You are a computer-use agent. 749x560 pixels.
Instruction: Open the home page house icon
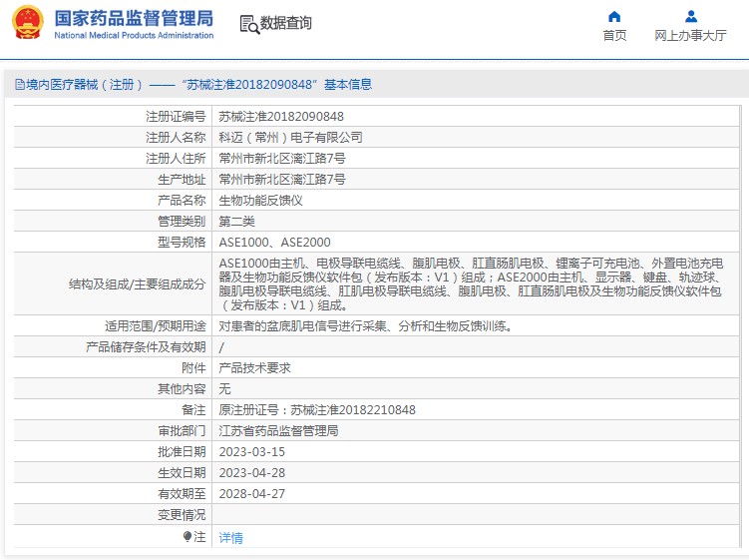click(614, 17)
